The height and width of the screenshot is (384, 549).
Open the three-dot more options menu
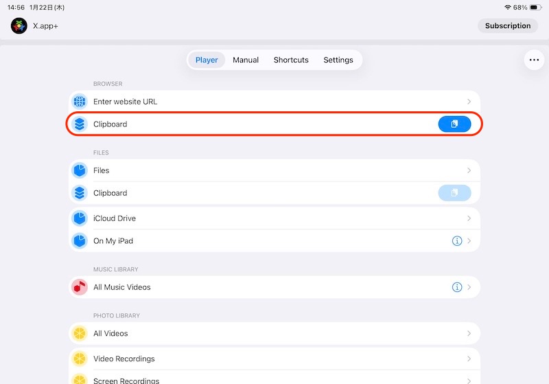[x=534, y=60]
